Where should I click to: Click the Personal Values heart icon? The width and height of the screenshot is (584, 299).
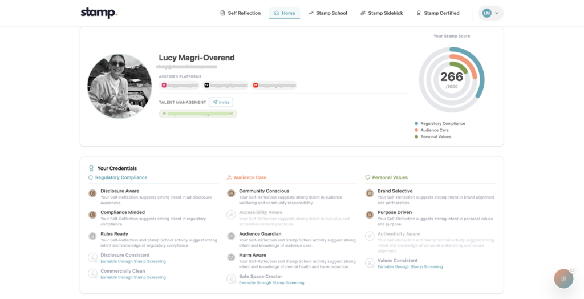click(368, 178)
